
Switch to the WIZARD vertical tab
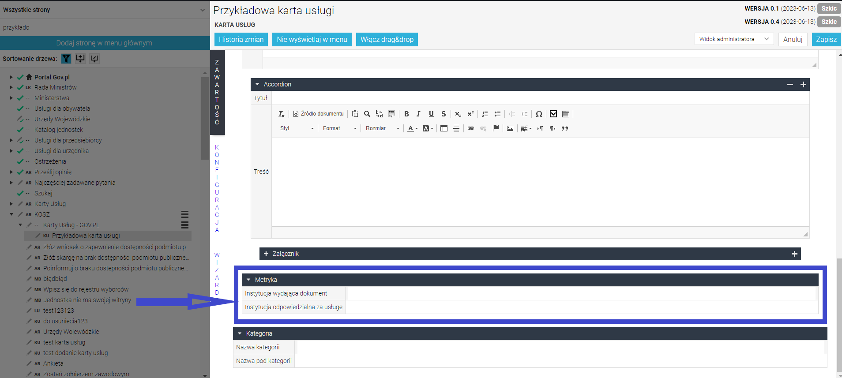[x=217, y=274]
